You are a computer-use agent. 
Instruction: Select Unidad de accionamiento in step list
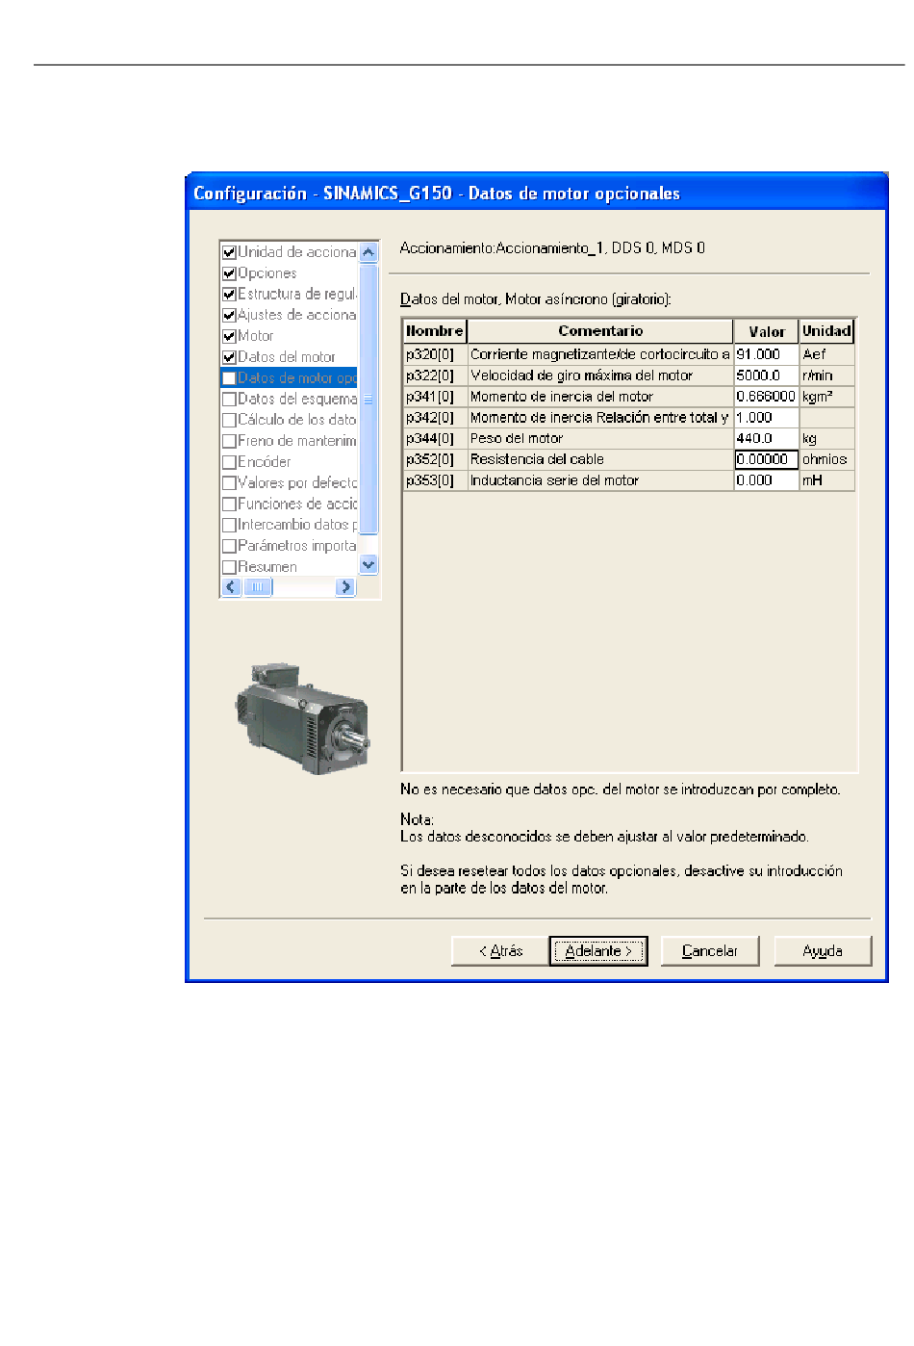point(297,252)
